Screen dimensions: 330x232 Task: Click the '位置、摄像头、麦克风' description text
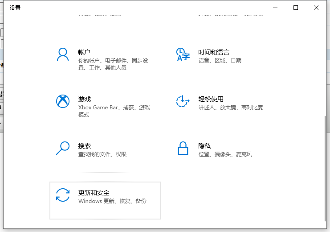225,154
